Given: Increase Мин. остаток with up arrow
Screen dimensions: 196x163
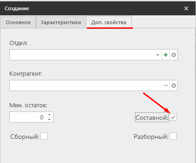Looking at the screenshot, I should [49, 115].
